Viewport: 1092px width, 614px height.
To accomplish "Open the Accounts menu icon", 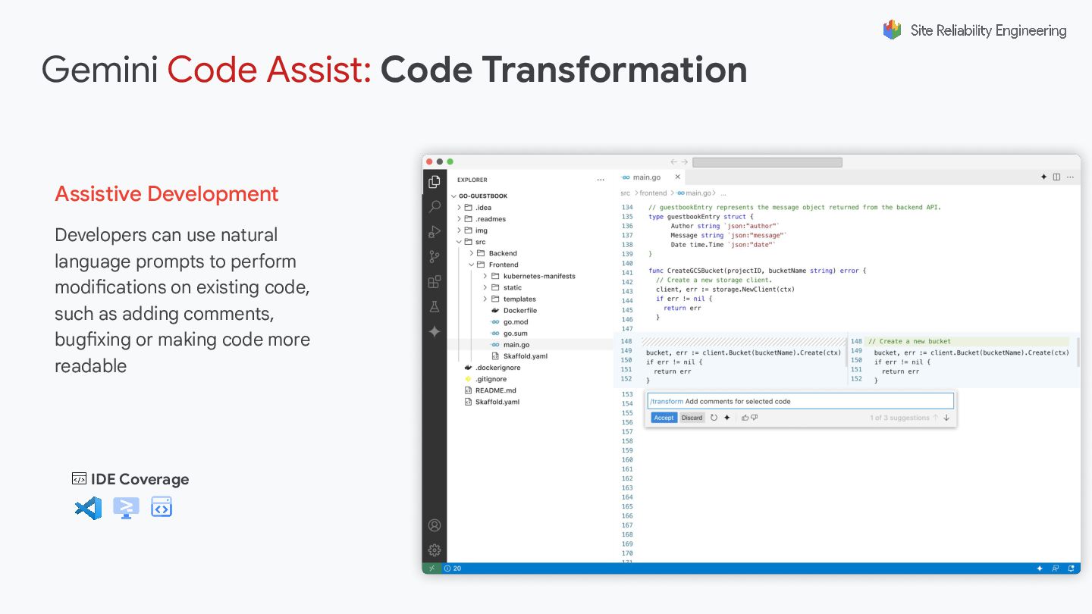I will click(435, 525).
